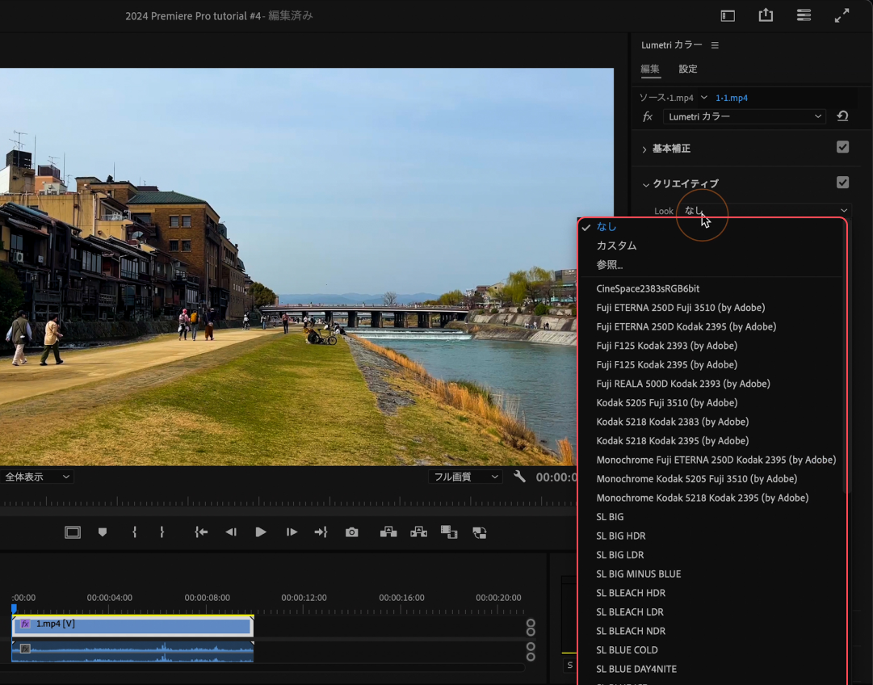
Task: Click the 00:00:12:00 mark on timeline ruler
Action: pos(304,607)
